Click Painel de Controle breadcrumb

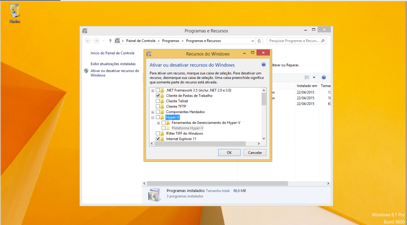(141, 41)
